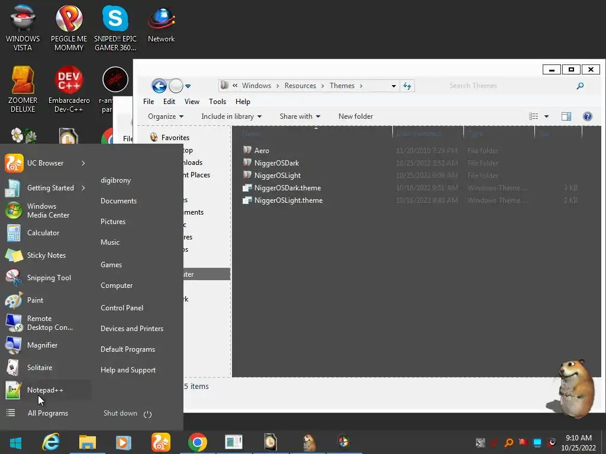The height and width of the screenshot is (454, 606).
Task: Open the Share with dropdown
Action: click(300, 116)
